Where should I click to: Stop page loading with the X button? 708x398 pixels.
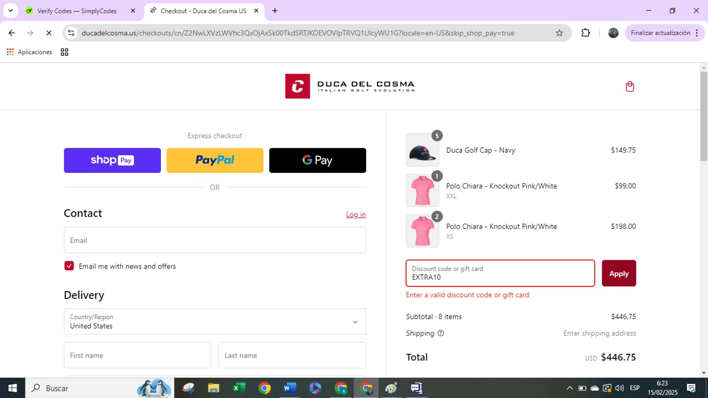[49, 33]
